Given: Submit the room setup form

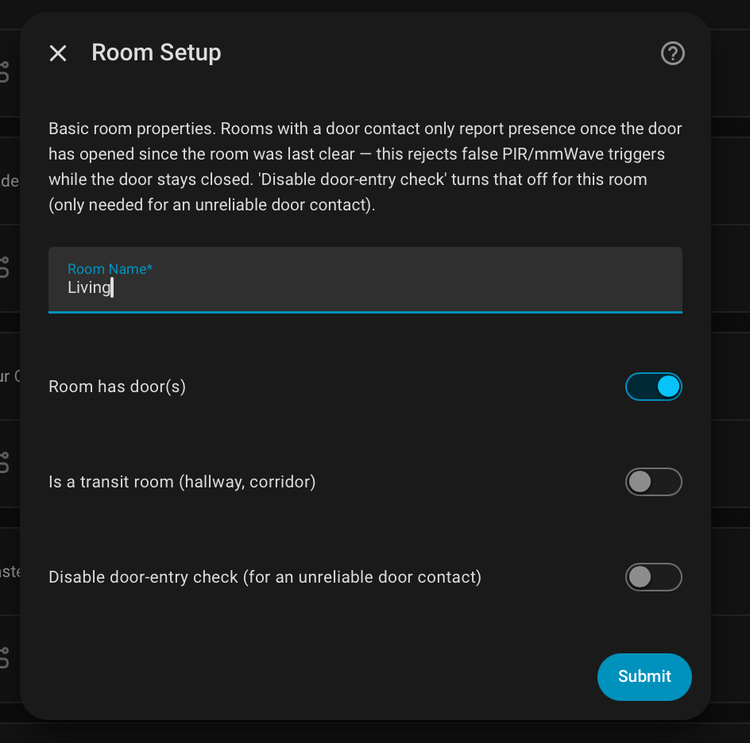Looking at the screenshot, I should click(x=644, y=676).
